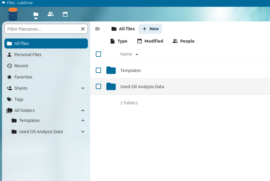Click the Templates folder icon in file list
Image resolution: width=270 pixels, height=181 pixels.
[111, 70]
